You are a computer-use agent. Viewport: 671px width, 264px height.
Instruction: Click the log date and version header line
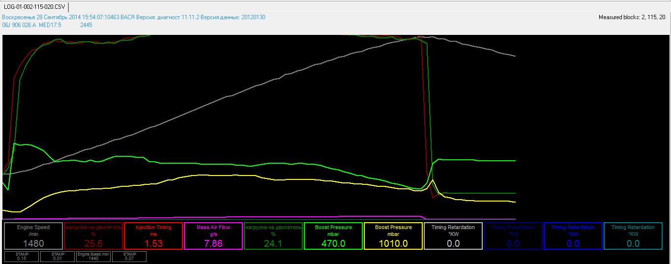[x=134, y=17]
